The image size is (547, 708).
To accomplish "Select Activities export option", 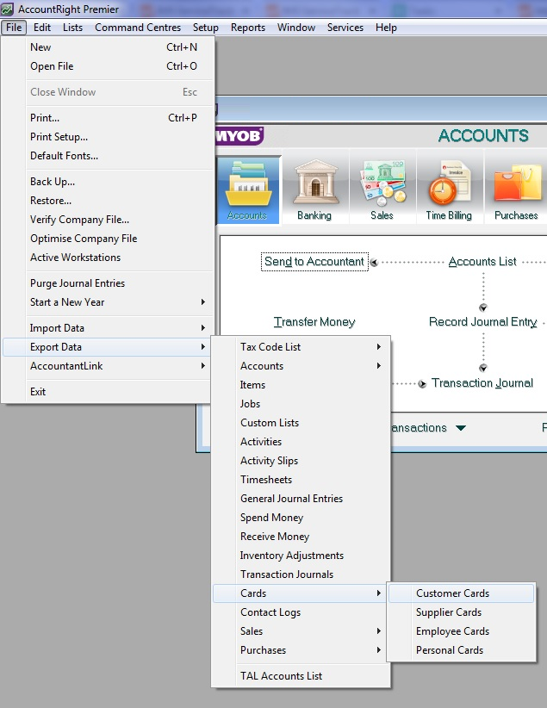I will [301, 442].
